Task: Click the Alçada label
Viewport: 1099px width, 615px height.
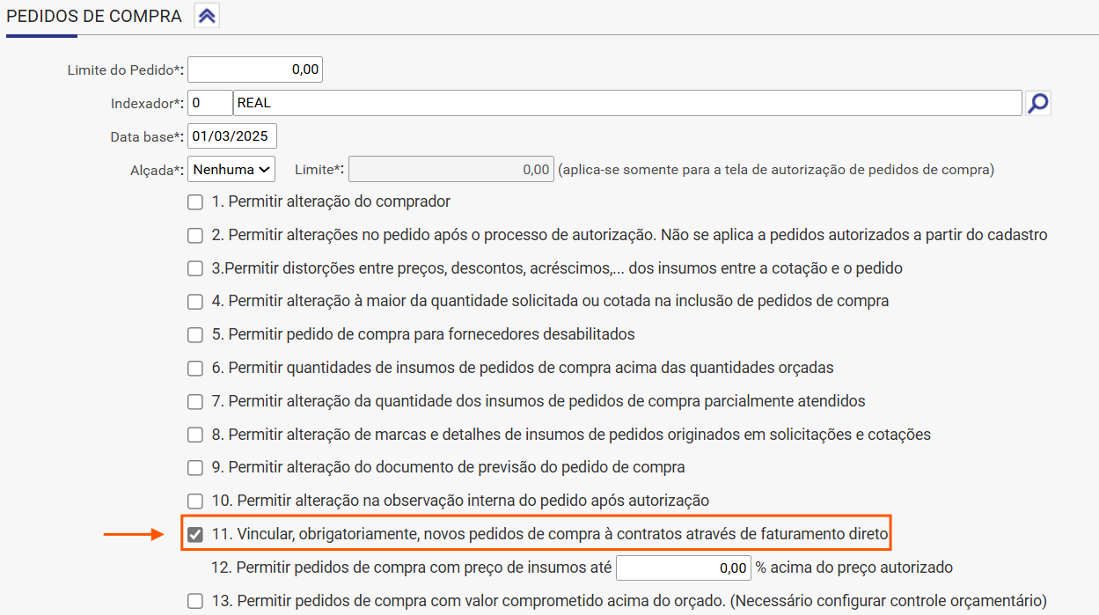Action: (x=158, y=171)
